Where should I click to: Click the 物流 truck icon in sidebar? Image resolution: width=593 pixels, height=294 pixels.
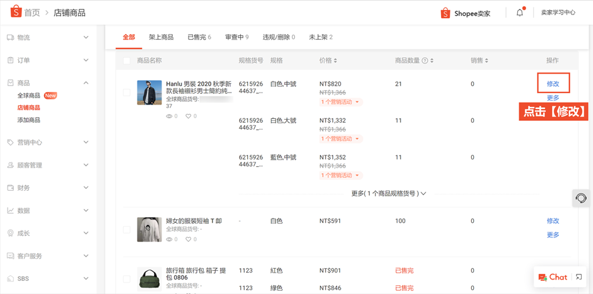(11, 37)
